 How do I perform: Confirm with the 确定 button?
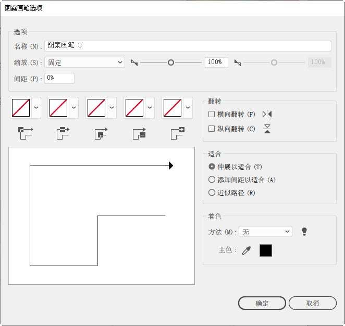point(262,303)
